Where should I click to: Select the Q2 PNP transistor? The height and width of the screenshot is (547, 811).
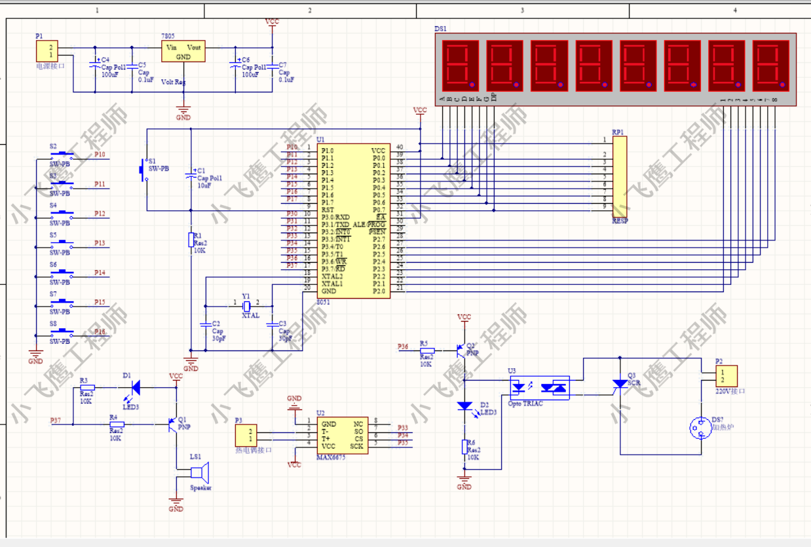point(461,350)
